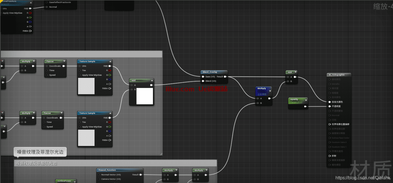Screen dimensions: 393x183
Task: Expand the arrow on the lower Panner node
Action: click(61, 113)
